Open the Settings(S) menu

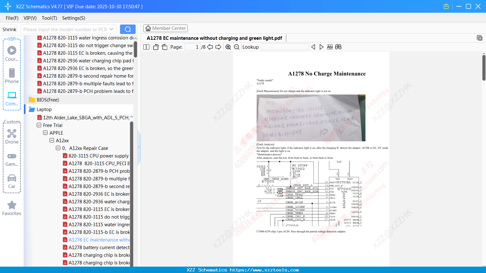pos(74,18)
